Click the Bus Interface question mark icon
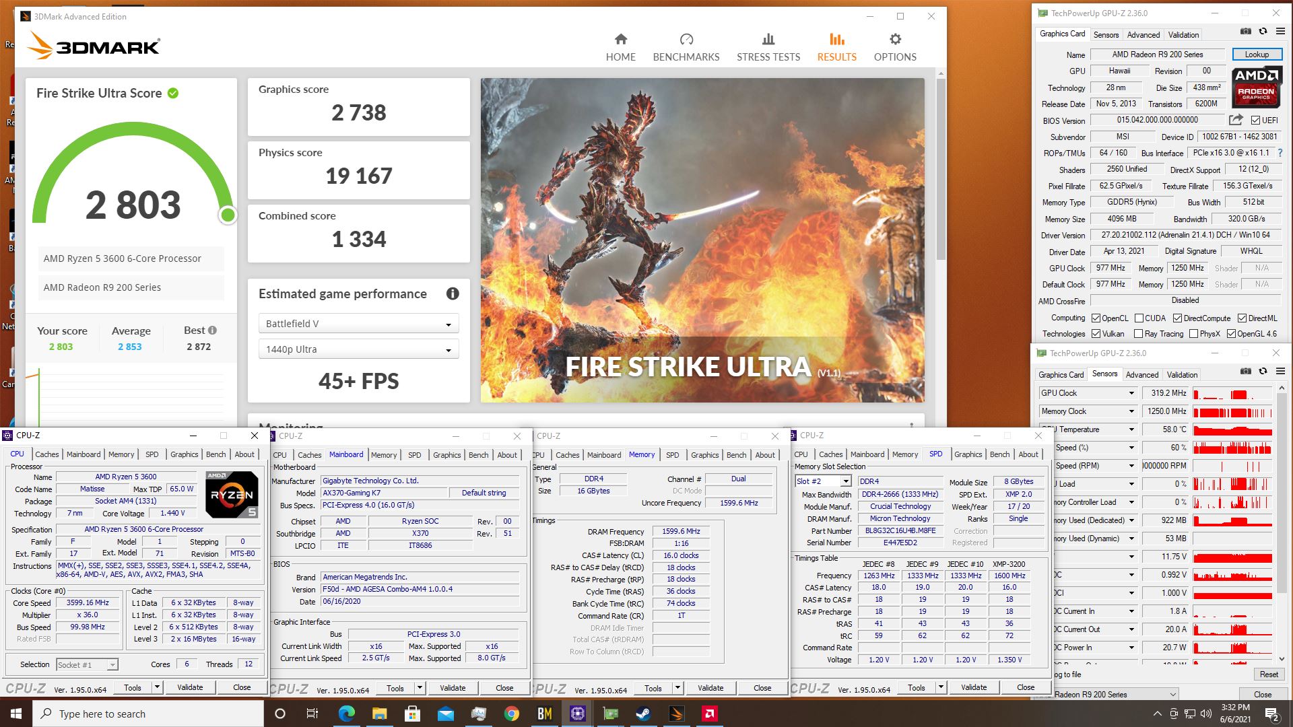Image resolution: width=1293 pixels, height=727 pixels. point(1280,153)
